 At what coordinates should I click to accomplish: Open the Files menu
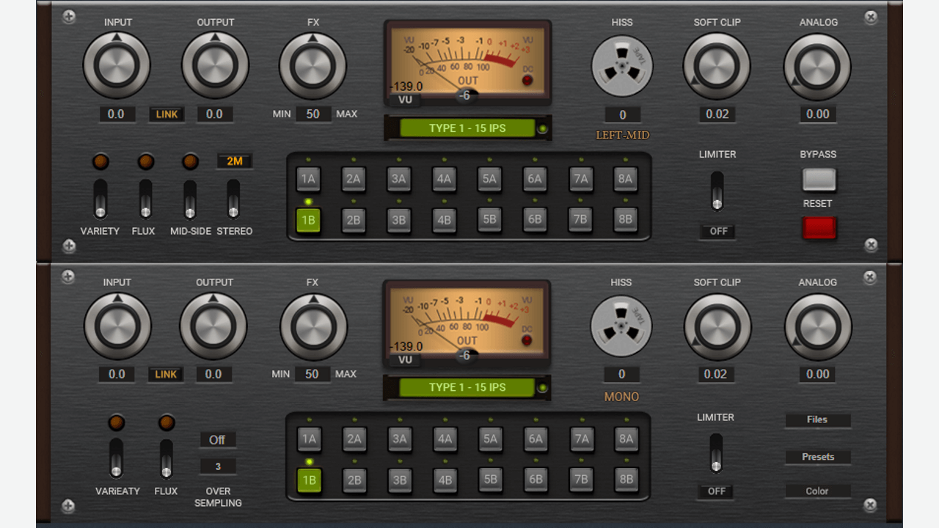(x=817, y=420)
